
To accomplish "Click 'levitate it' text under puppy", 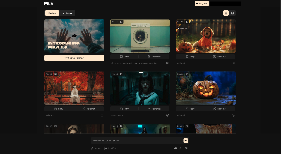I will pos(181,63).
